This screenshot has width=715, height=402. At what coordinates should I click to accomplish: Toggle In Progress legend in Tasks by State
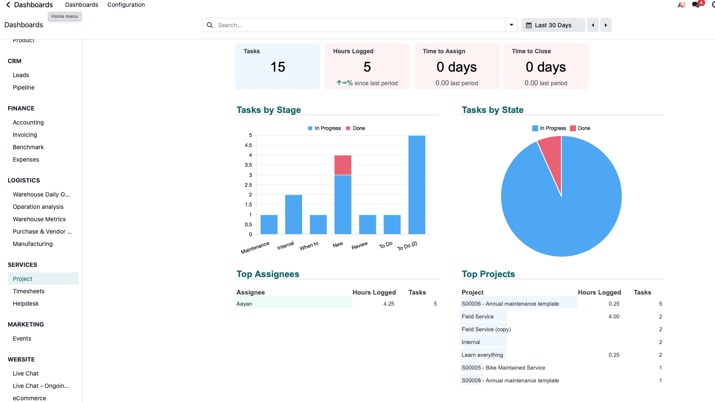coord(549,128)
